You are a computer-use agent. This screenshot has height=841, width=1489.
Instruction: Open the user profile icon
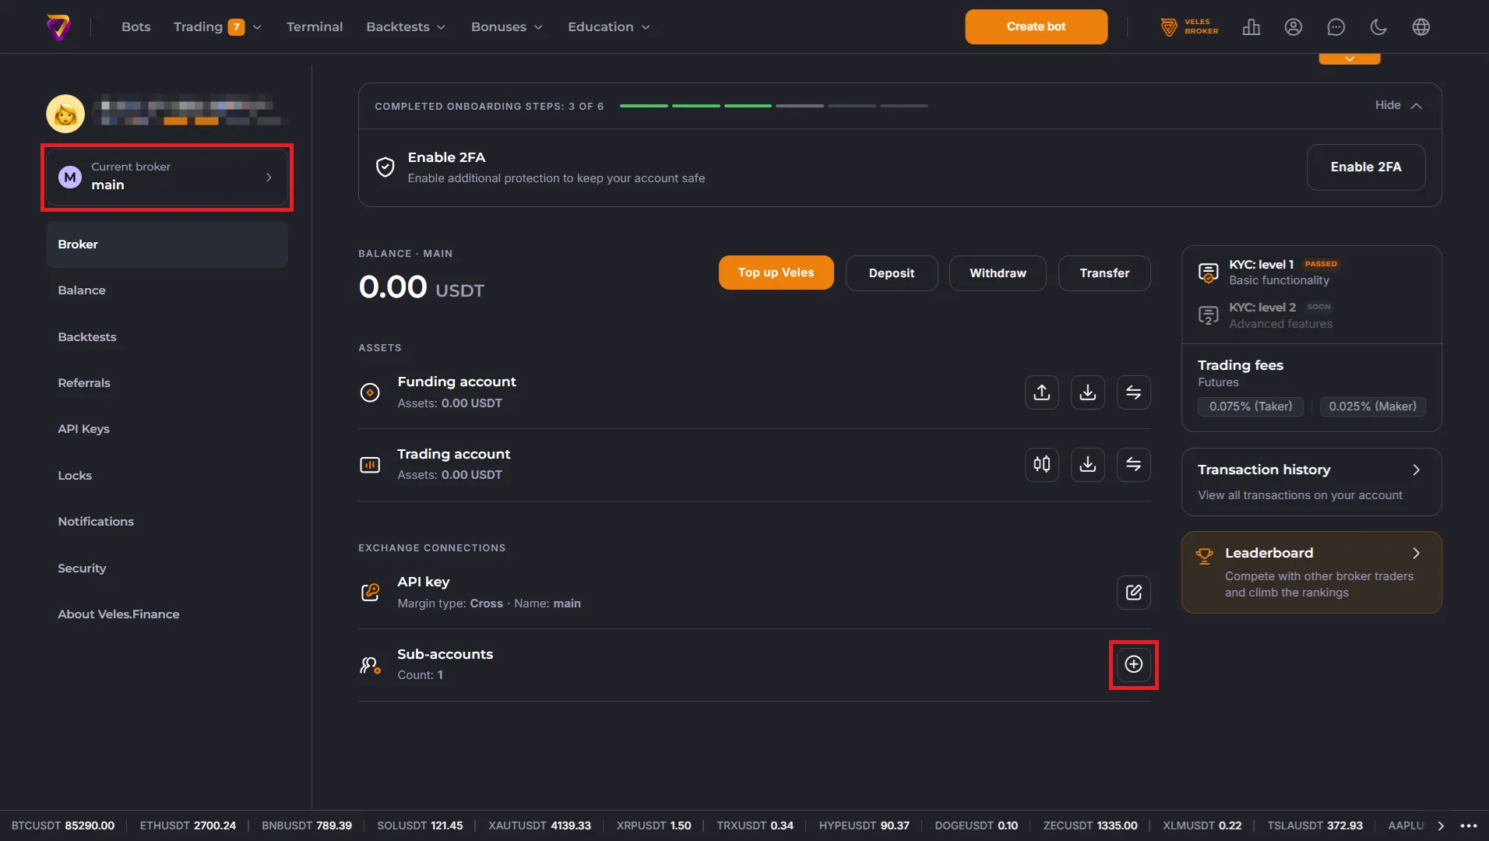(x=1293, y=26)
